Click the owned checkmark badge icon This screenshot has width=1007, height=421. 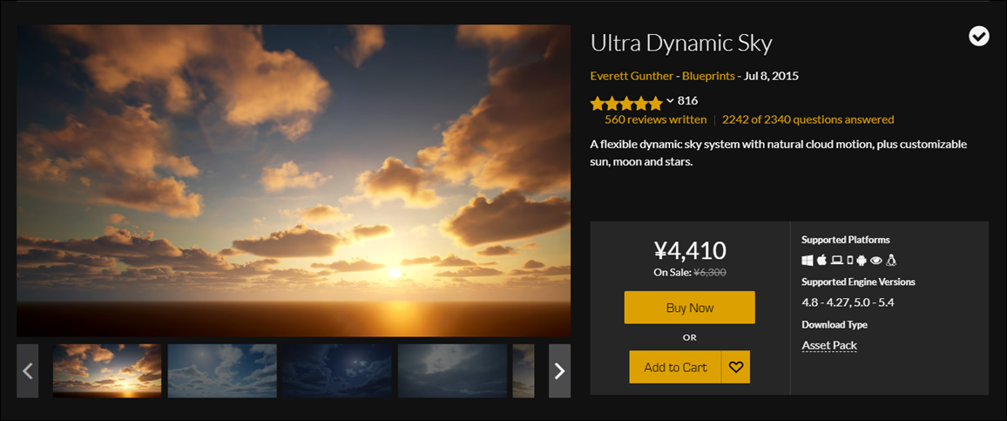979,37
